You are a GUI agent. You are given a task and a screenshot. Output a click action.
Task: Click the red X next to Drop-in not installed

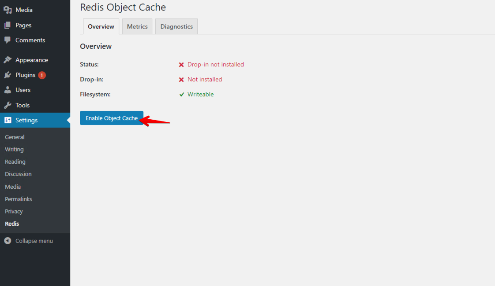click(x=181, y=65)
